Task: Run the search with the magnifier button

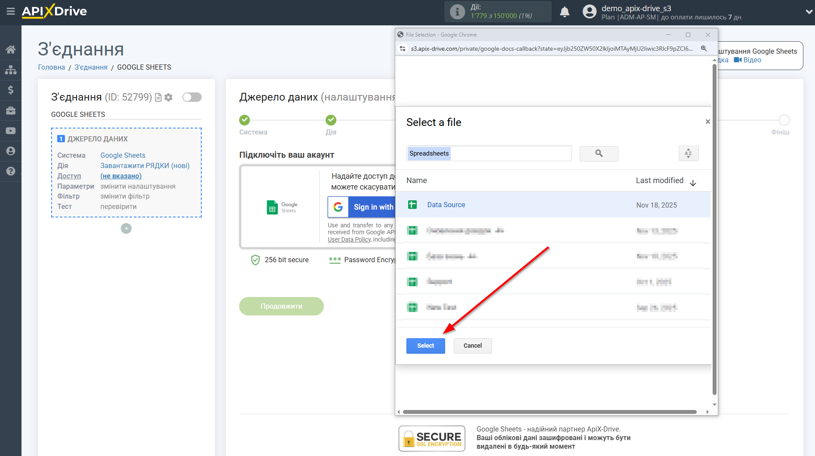Action: point(599,153)
